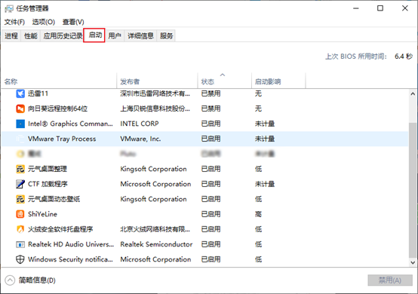The image size is (418, 294).
Task: Click the Realtek HD Audio icon
Action: point(20,244)
